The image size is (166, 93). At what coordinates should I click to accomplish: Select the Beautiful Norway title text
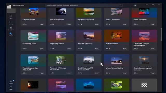[x=85, y=44]
